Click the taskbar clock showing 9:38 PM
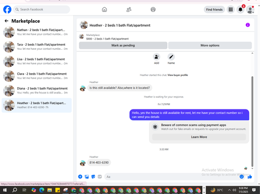This screenshot has height=194, width=260. (243, 190)
